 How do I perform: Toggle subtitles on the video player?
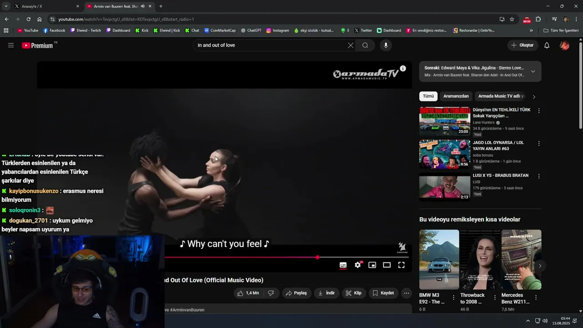pos(343,265)
